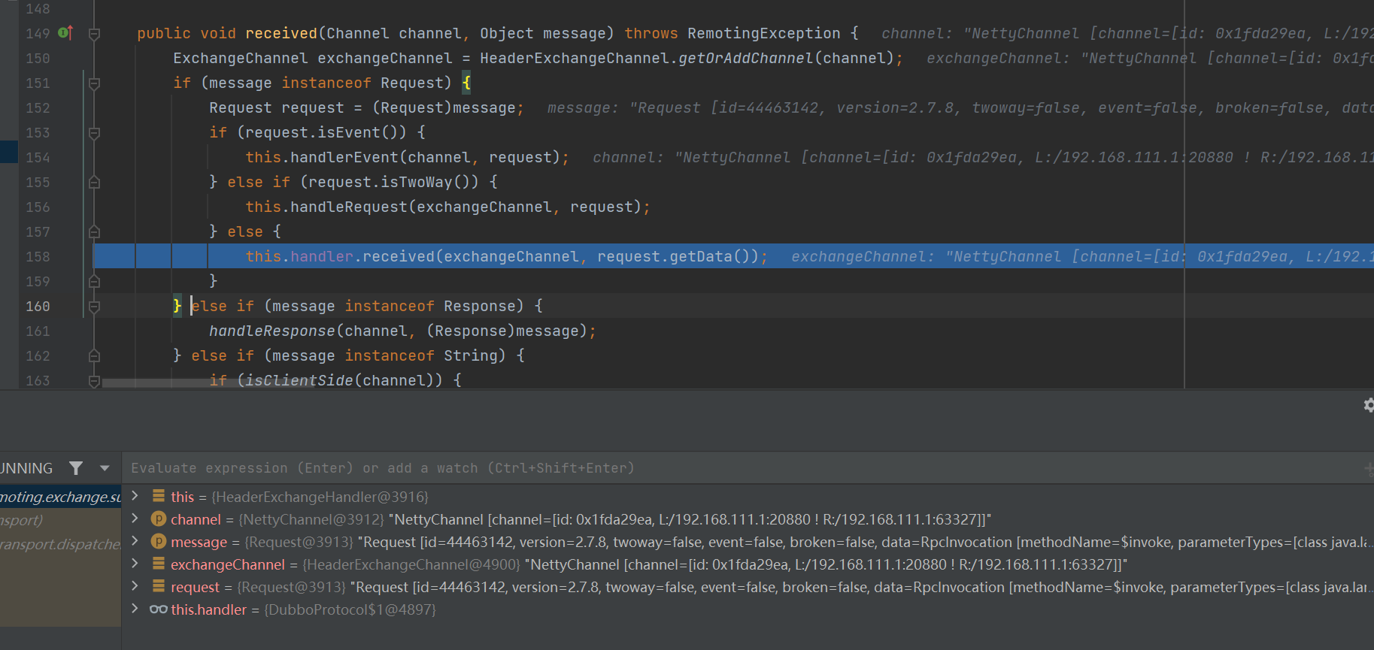Click line number 160 in gutter
This screenshot has height=650, width=1374.
click(38, 306)
